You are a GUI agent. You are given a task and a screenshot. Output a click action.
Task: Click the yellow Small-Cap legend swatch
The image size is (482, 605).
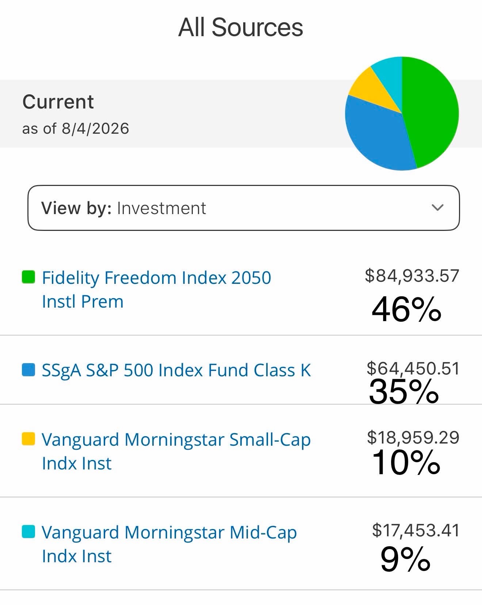pyautogui.click(x=28, y=438)
